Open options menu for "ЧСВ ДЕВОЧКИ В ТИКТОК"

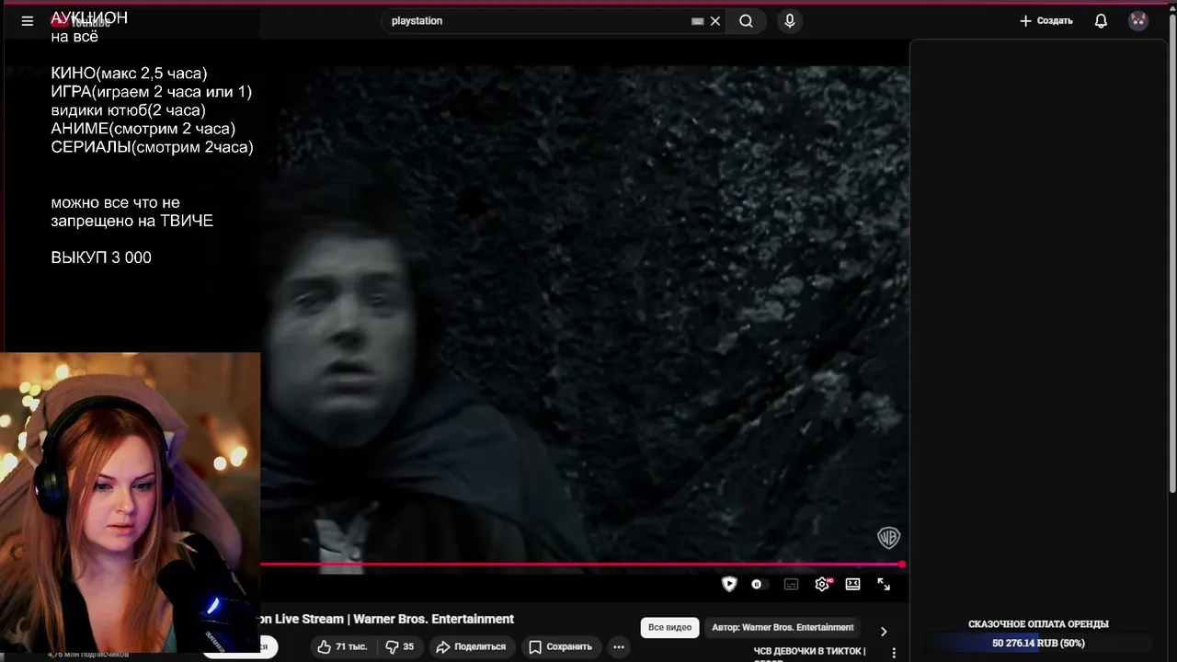(894, 653)
